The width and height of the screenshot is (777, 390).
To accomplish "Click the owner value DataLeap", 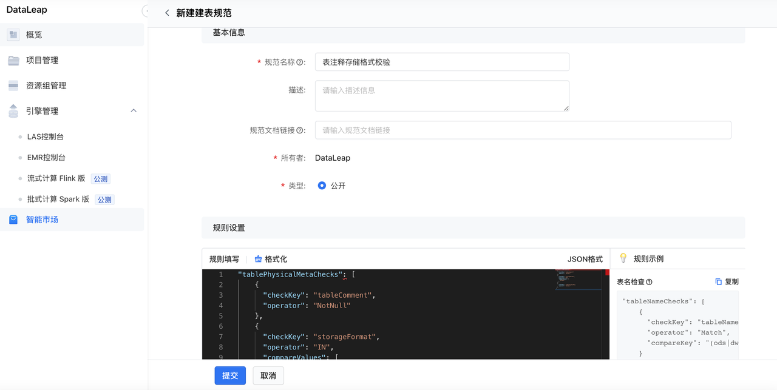I will 333,158.
